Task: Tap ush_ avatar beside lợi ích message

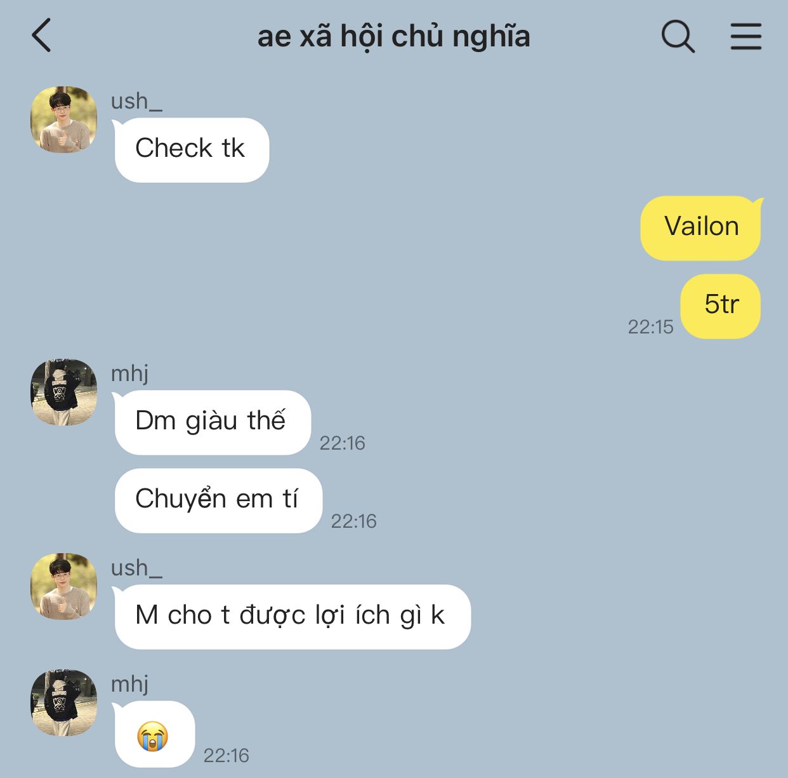Action: click(64, 586)
